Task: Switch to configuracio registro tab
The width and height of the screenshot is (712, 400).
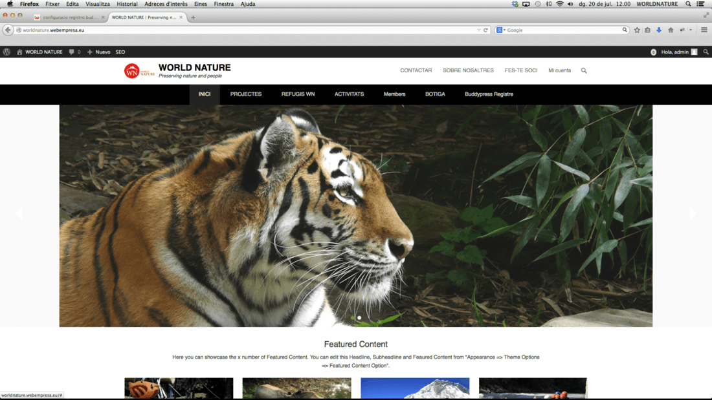Action: [x=70, y=17]
